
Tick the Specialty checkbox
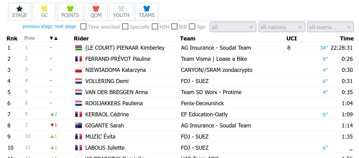[x=125, y=27]
